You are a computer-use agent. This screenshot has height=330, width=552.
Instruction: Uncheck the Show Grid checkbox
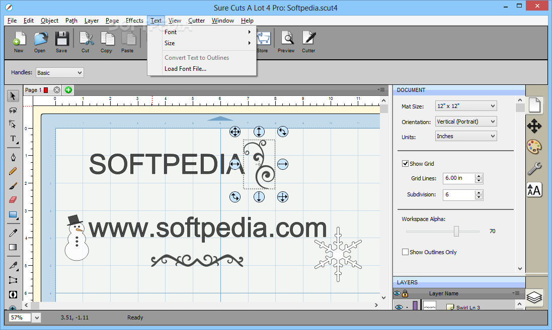click(x=405, y=163)
